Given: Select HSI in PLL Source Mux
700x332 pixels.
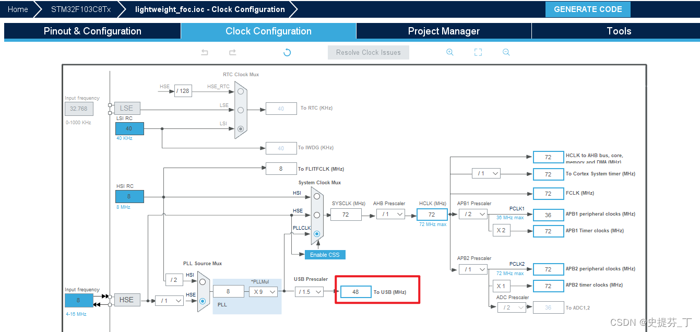Looking at the screenshot, I should click(203, 282).
